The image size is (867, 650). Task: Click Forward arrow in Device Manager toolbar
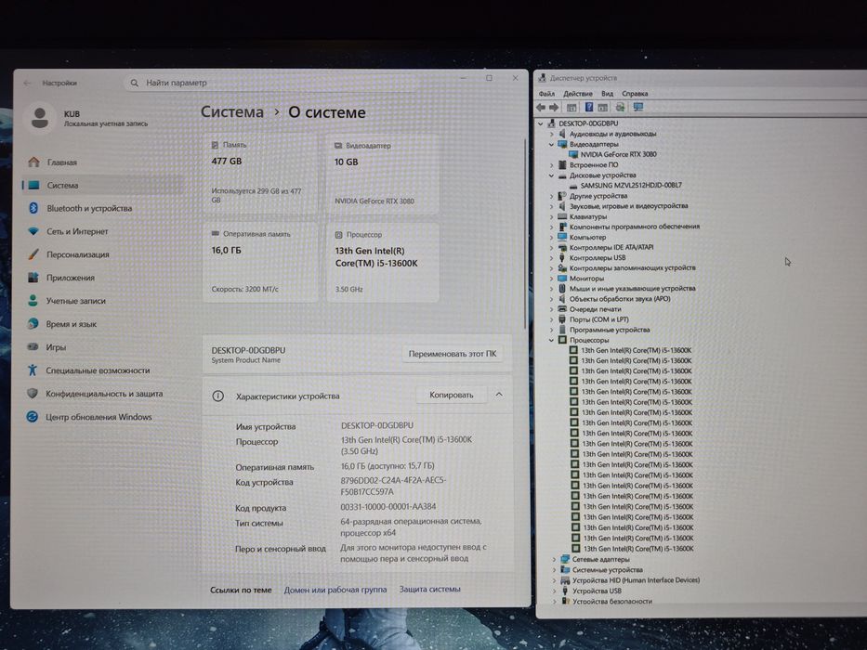[x=554, y=107]
